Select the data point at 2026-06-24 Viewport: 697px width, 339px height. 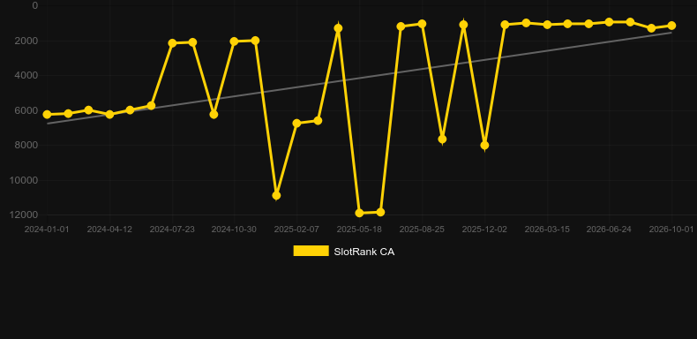click(x=609, y=22)
